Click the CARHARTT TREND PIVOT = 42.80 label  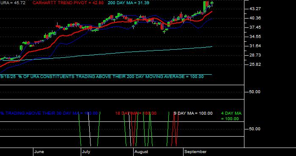click(x=68, y=3)
